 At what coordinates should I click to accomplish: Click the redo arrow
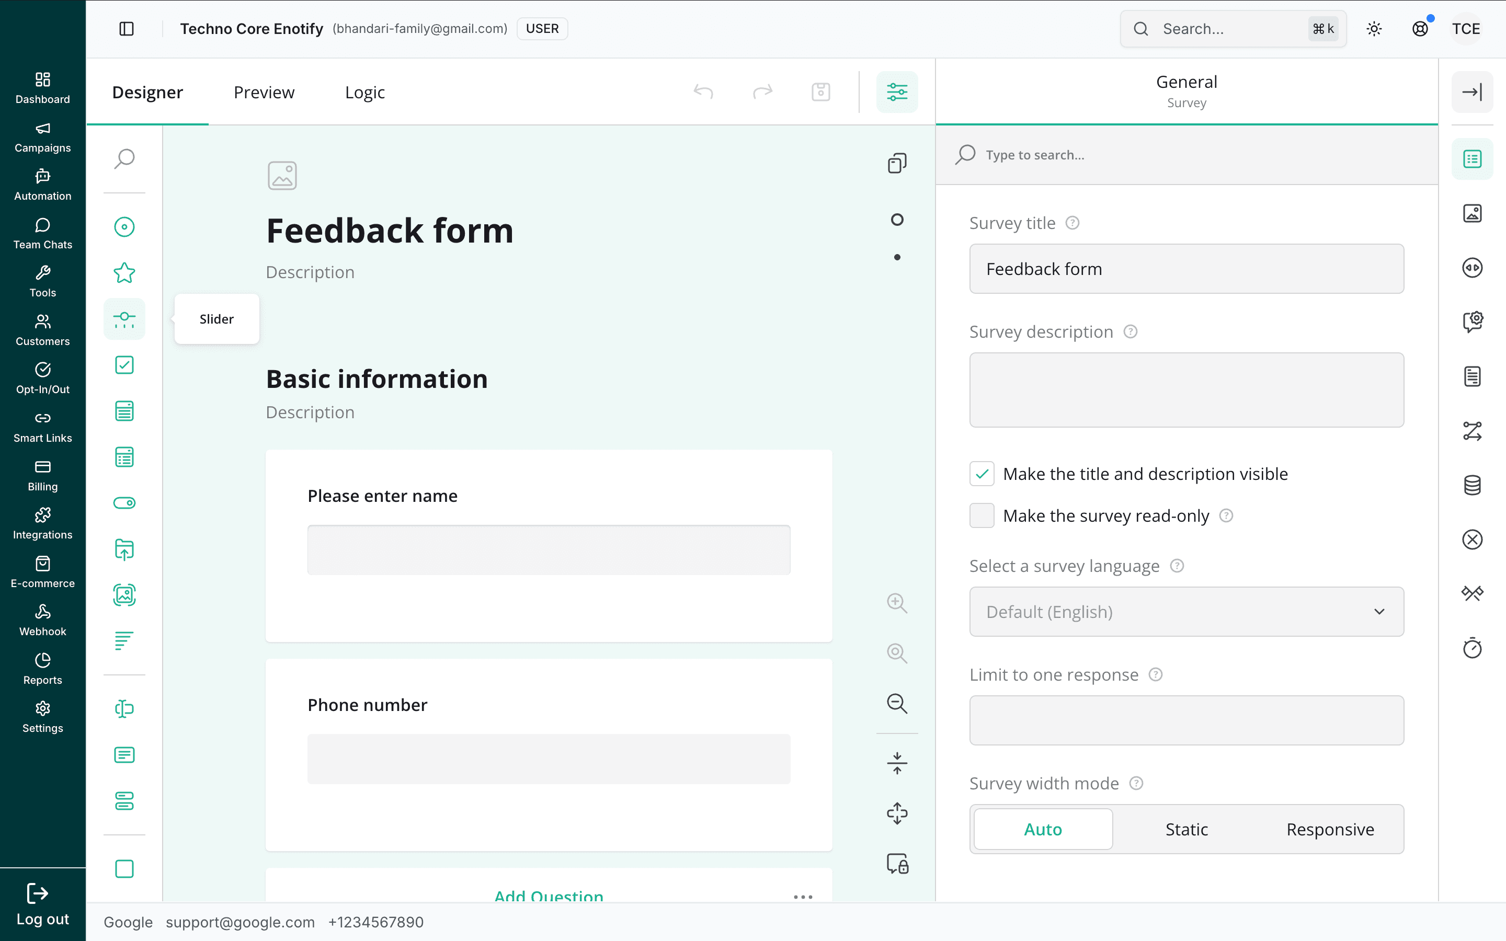click(762, 92)
